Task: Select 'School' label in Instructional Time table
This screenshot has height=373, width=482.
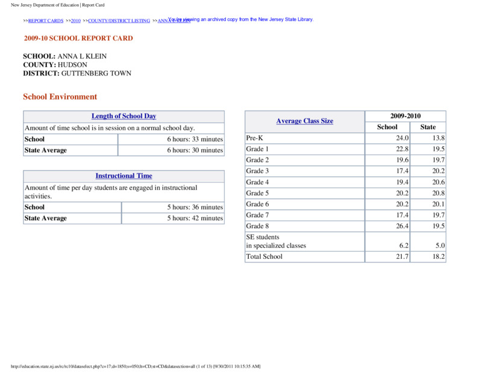Action: point(34,207)
